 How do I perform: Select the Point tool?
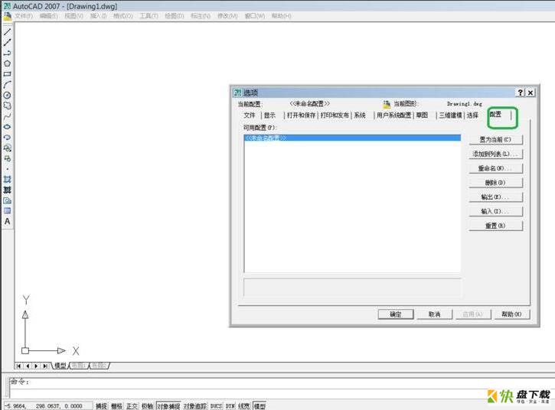(x=7, y=169)
